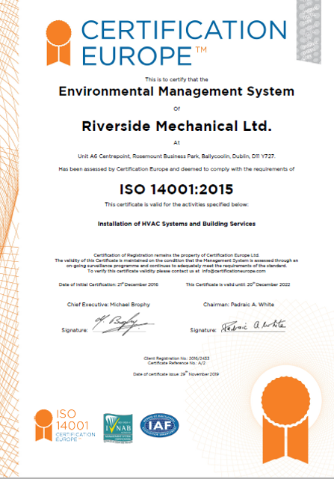
Task: Click the grey original copy watermark strip
Action: [x=309, y=32]
